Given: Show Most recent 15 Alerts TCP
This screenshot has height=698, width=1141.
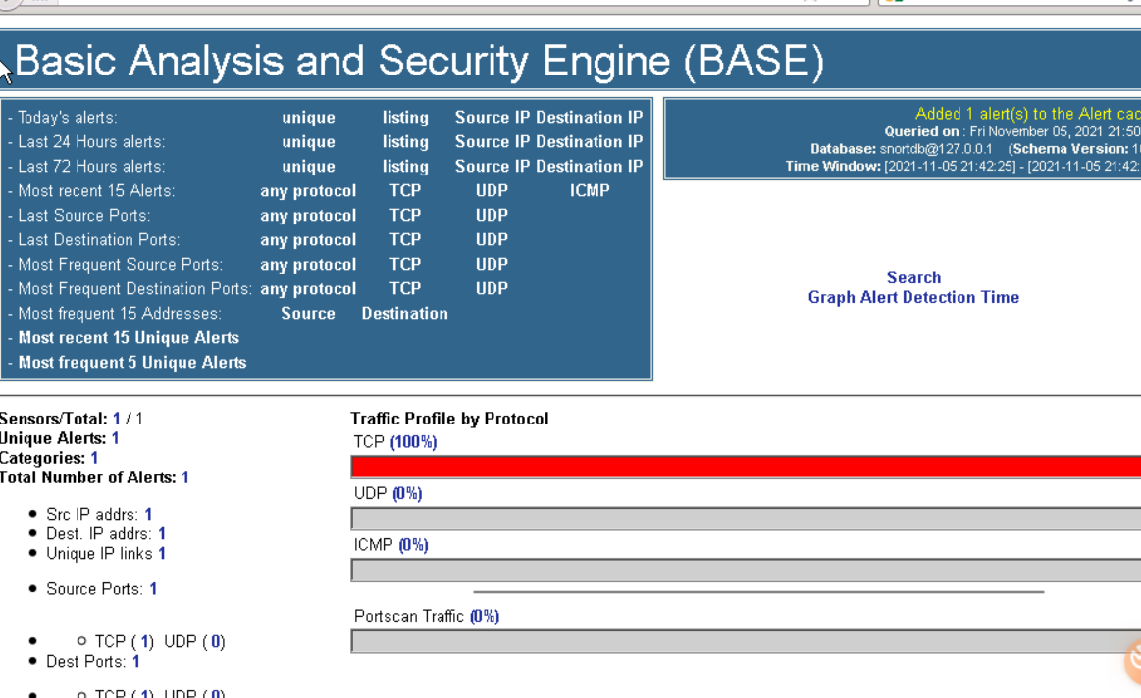Looking at the screenshot, I should coord(405,190).
